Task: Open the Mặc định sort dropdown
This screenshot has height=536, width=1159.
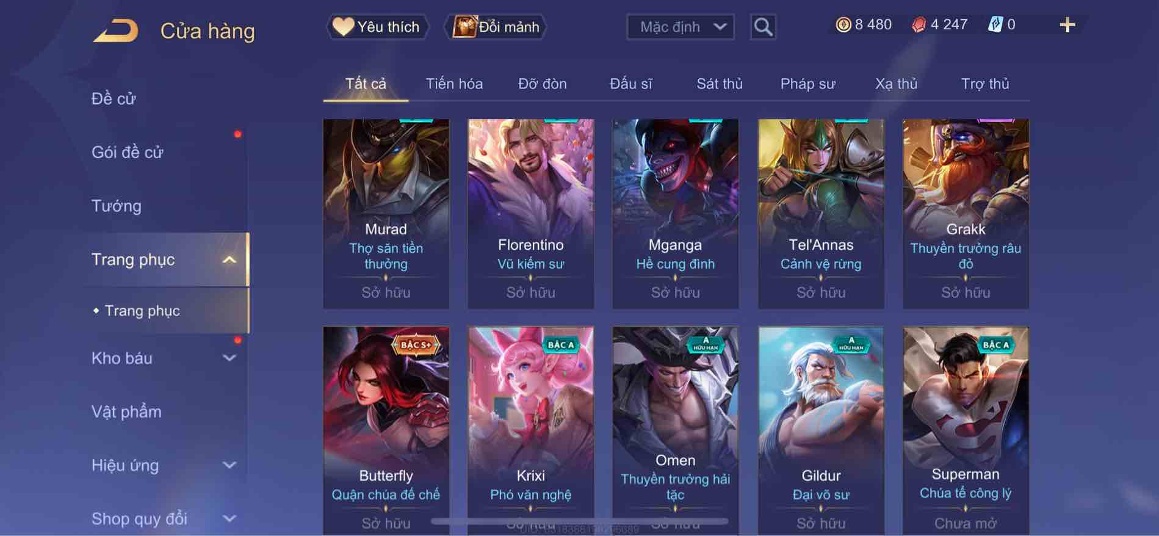Action: tap(680, 27)
